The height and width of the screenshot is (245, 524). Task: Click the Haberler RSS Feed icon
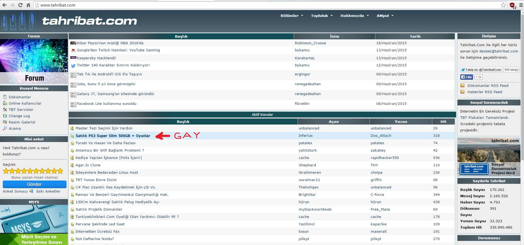[462, 92]
